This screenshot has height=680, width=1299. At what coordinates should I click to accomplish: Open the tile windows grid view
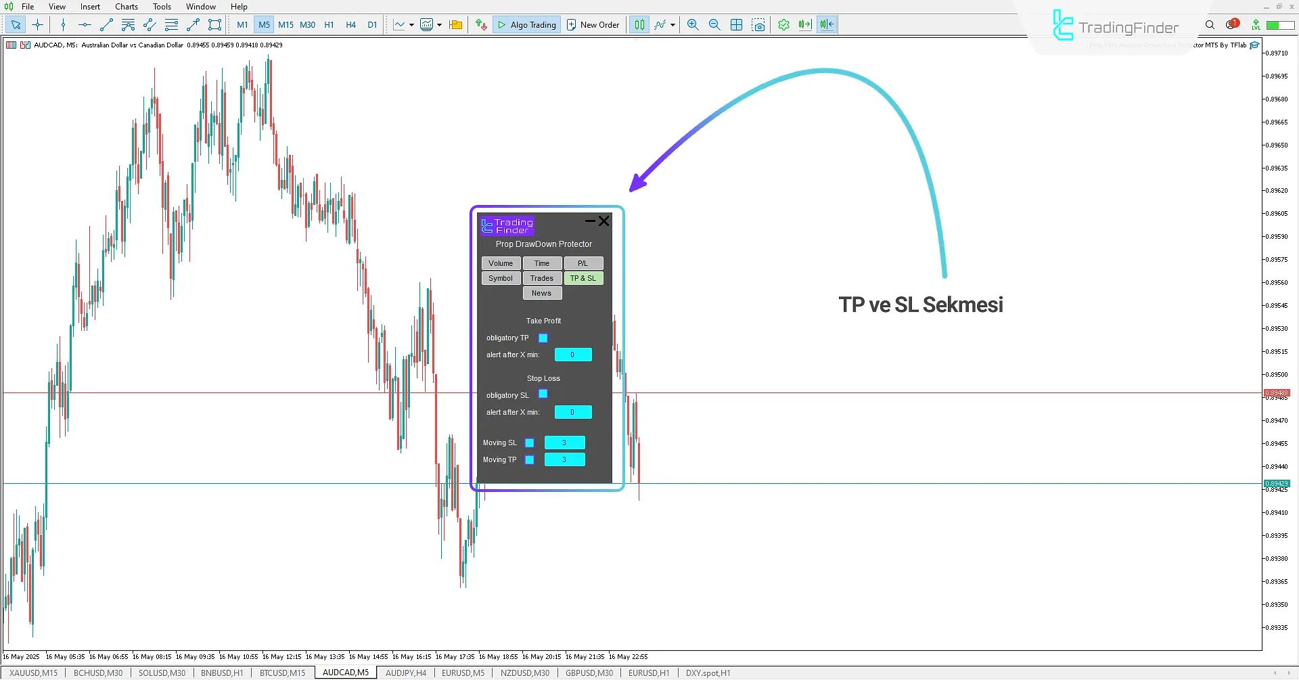[736, 24]
